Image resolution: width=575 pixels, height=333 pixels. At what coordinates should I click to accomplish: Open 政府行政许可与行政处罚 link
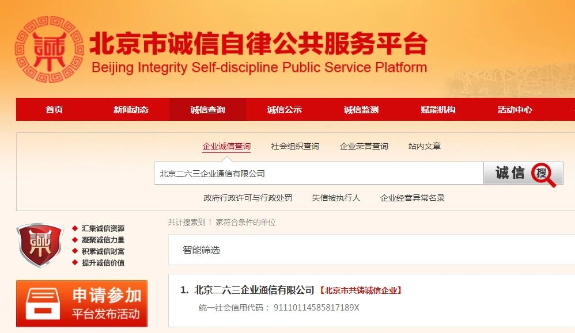pos(248,198)
